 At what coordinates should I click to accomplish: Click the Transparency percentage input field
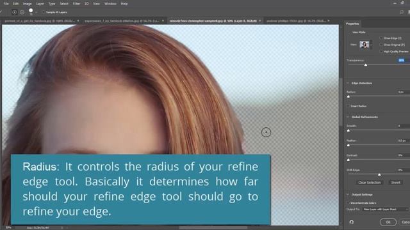[403, 60]
